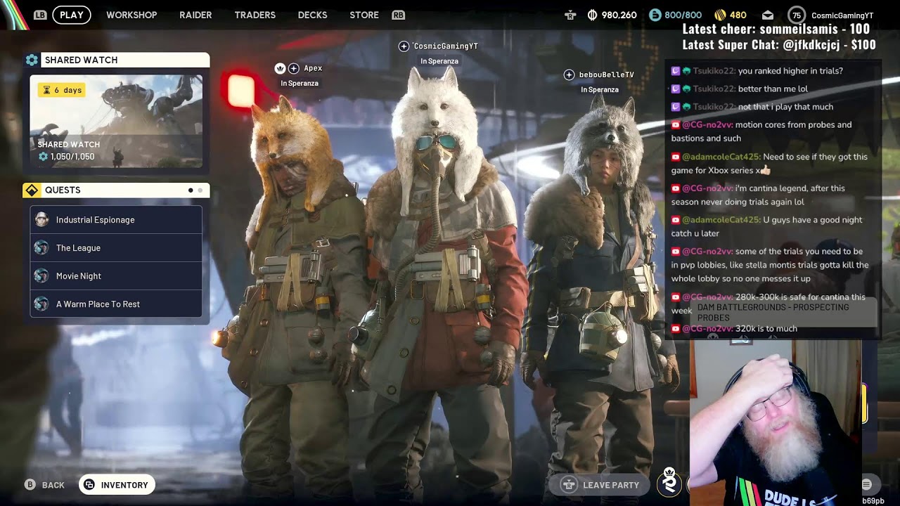The width and height of the screenshot is (900, 506).
Task: Switch to the second quests page dot
Action: pyautogui.click(x=200, y=190)
